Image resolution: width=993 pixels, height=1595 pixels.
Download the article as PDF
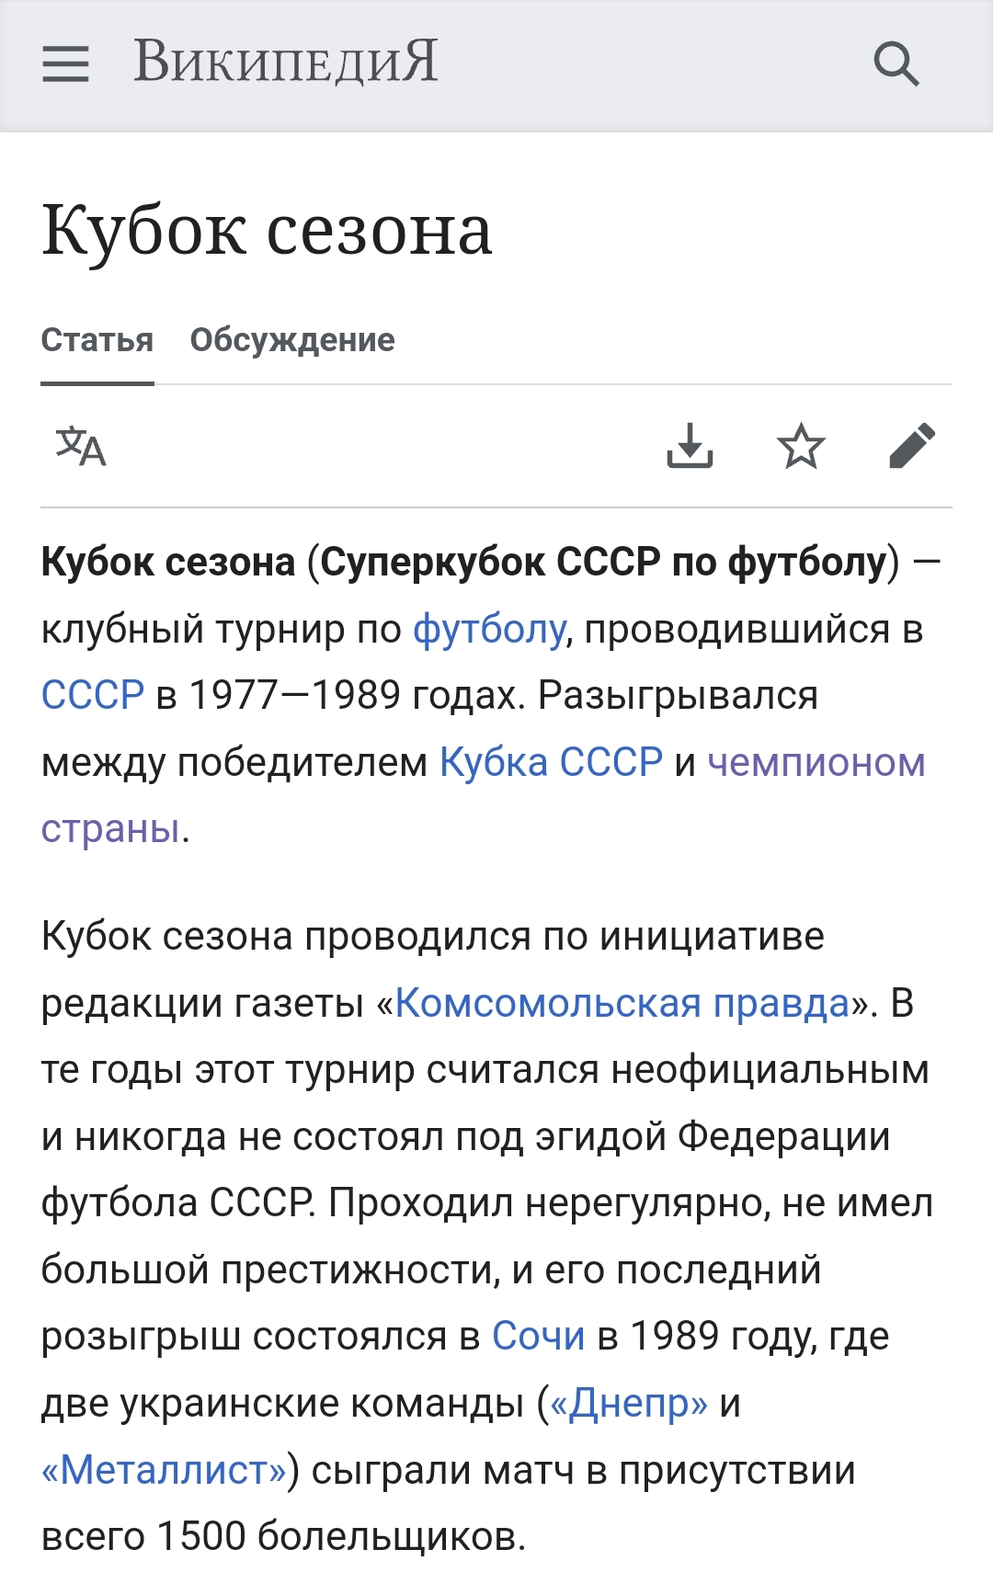(x=690, y=446)
